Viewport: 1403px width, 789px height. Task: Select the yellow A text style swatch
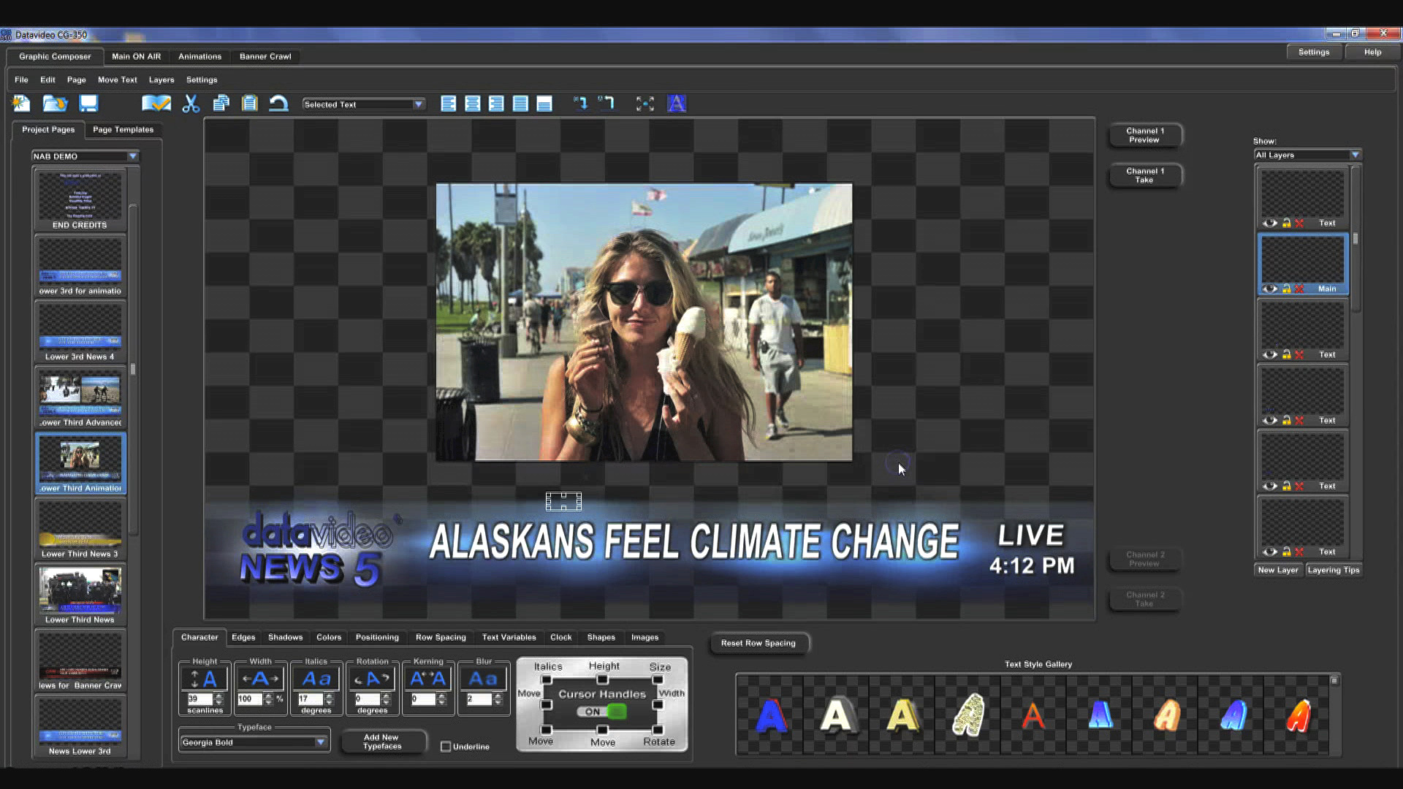(902, 715)
